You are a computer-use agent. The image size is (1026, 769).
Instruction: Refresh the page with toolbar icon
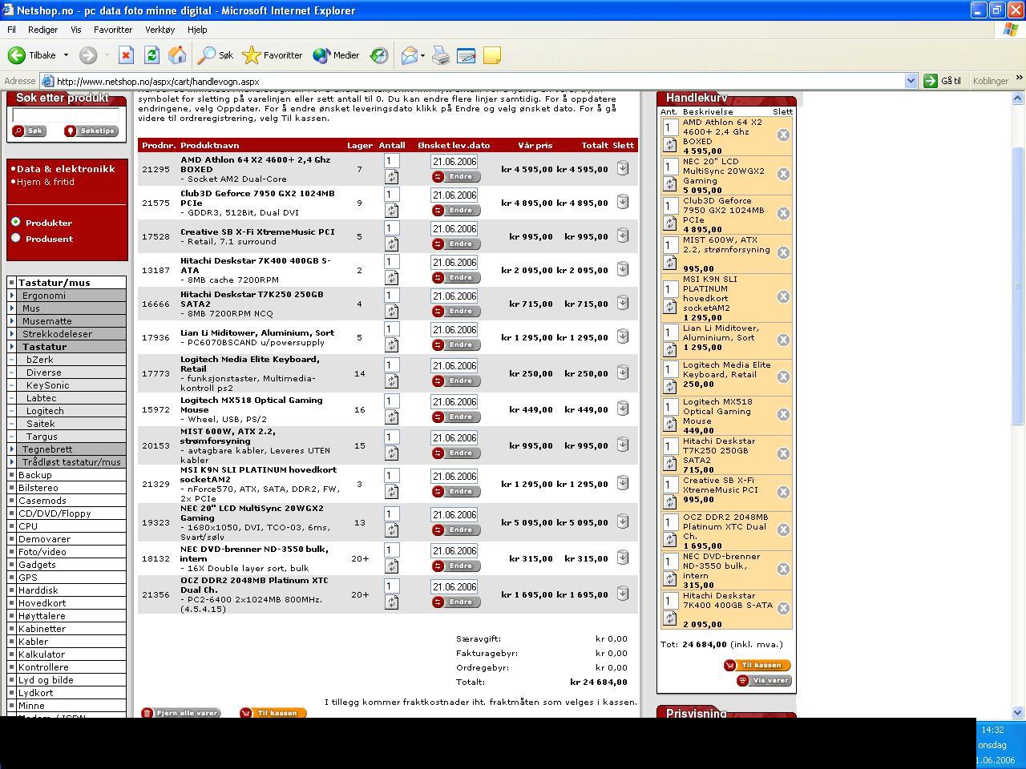pos(151,55)
